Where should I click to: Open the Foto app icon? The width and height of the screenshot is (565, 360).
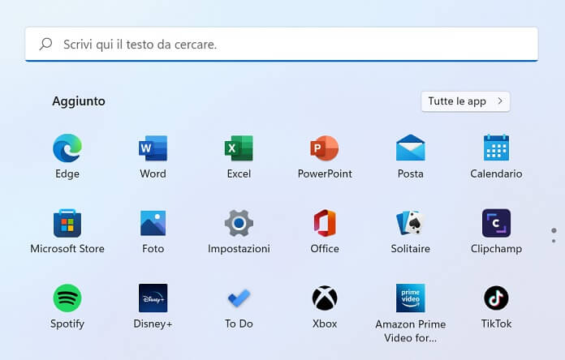(x=153, y=223)
